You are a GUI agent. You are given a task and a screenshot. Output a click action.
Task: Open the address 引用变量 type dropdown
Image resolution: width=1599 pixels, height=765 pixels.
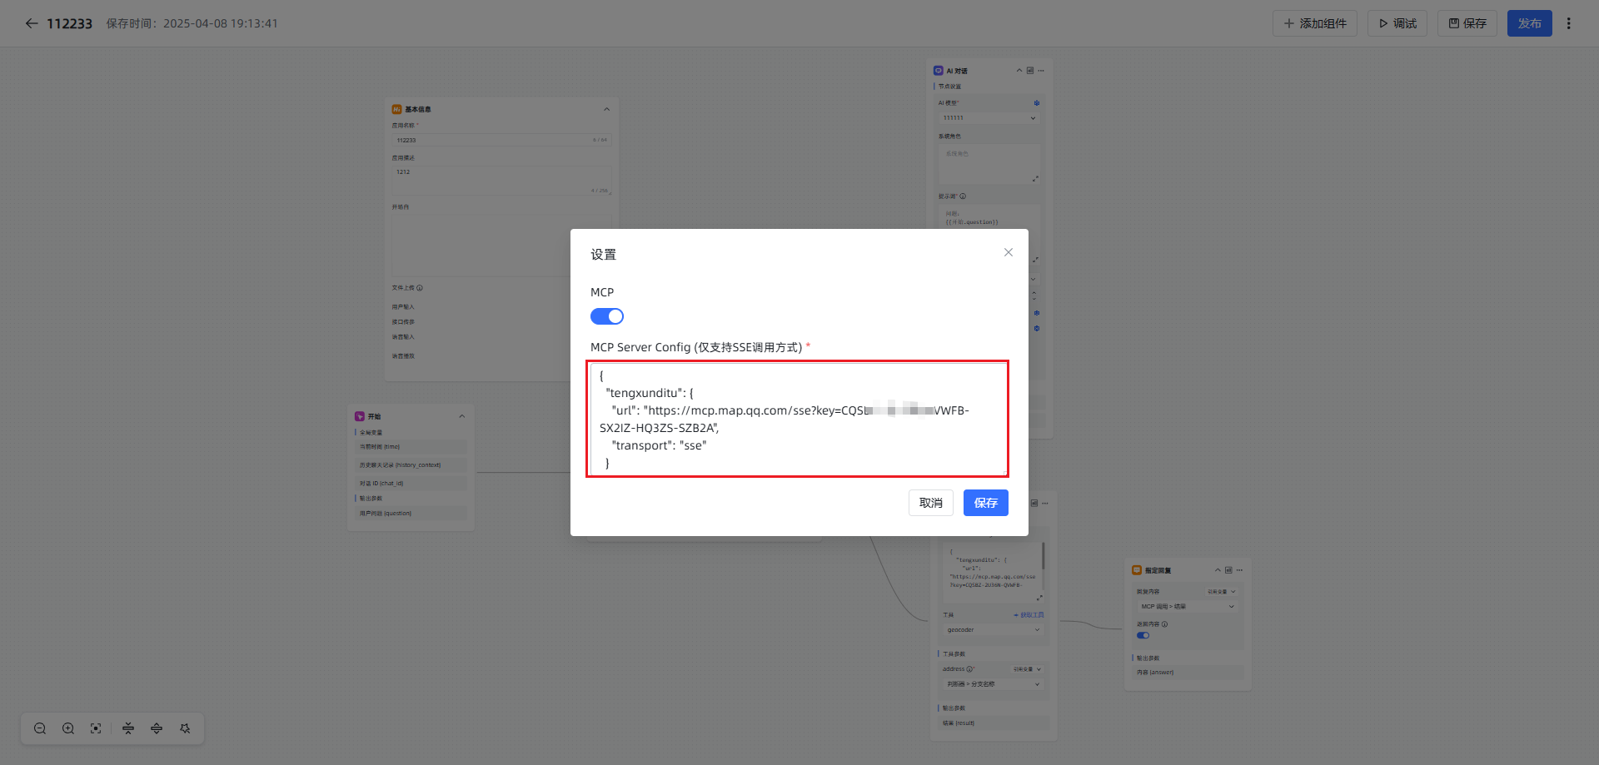[x=1027, y=669]
